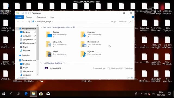Open the Файл ribbon tab

click(19, 17)
